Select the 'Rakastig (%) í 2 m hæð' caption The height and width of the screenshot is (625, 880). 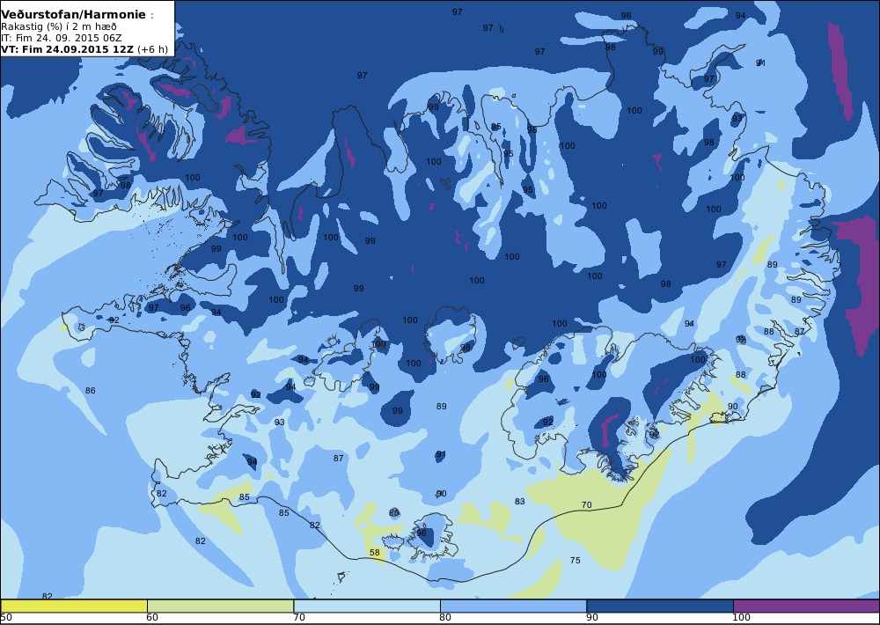[59, 27]
